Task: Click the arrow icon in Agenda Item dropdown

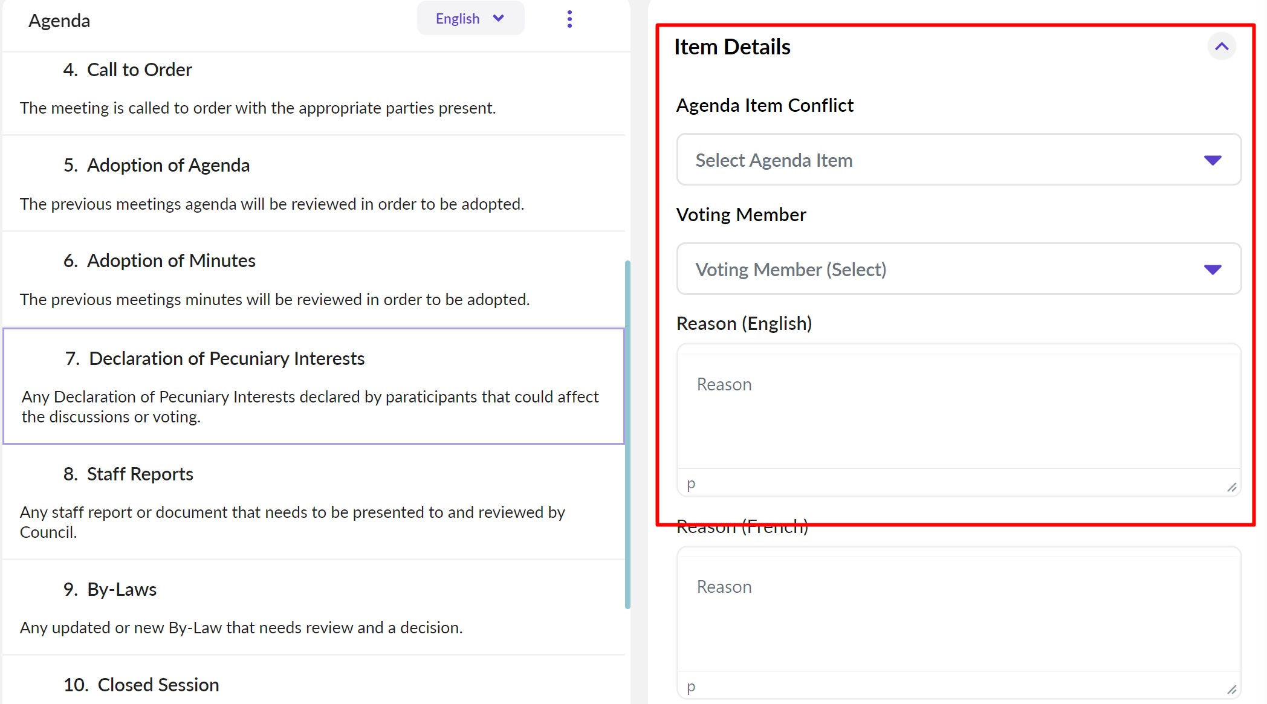Action: click(1212, 160)
